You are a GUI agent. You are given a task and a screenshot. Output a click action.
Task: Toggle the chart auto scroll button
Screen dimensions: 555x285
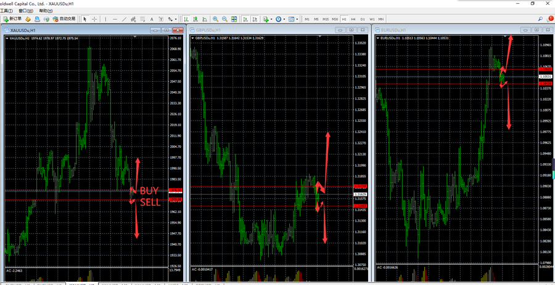[245, 19]
